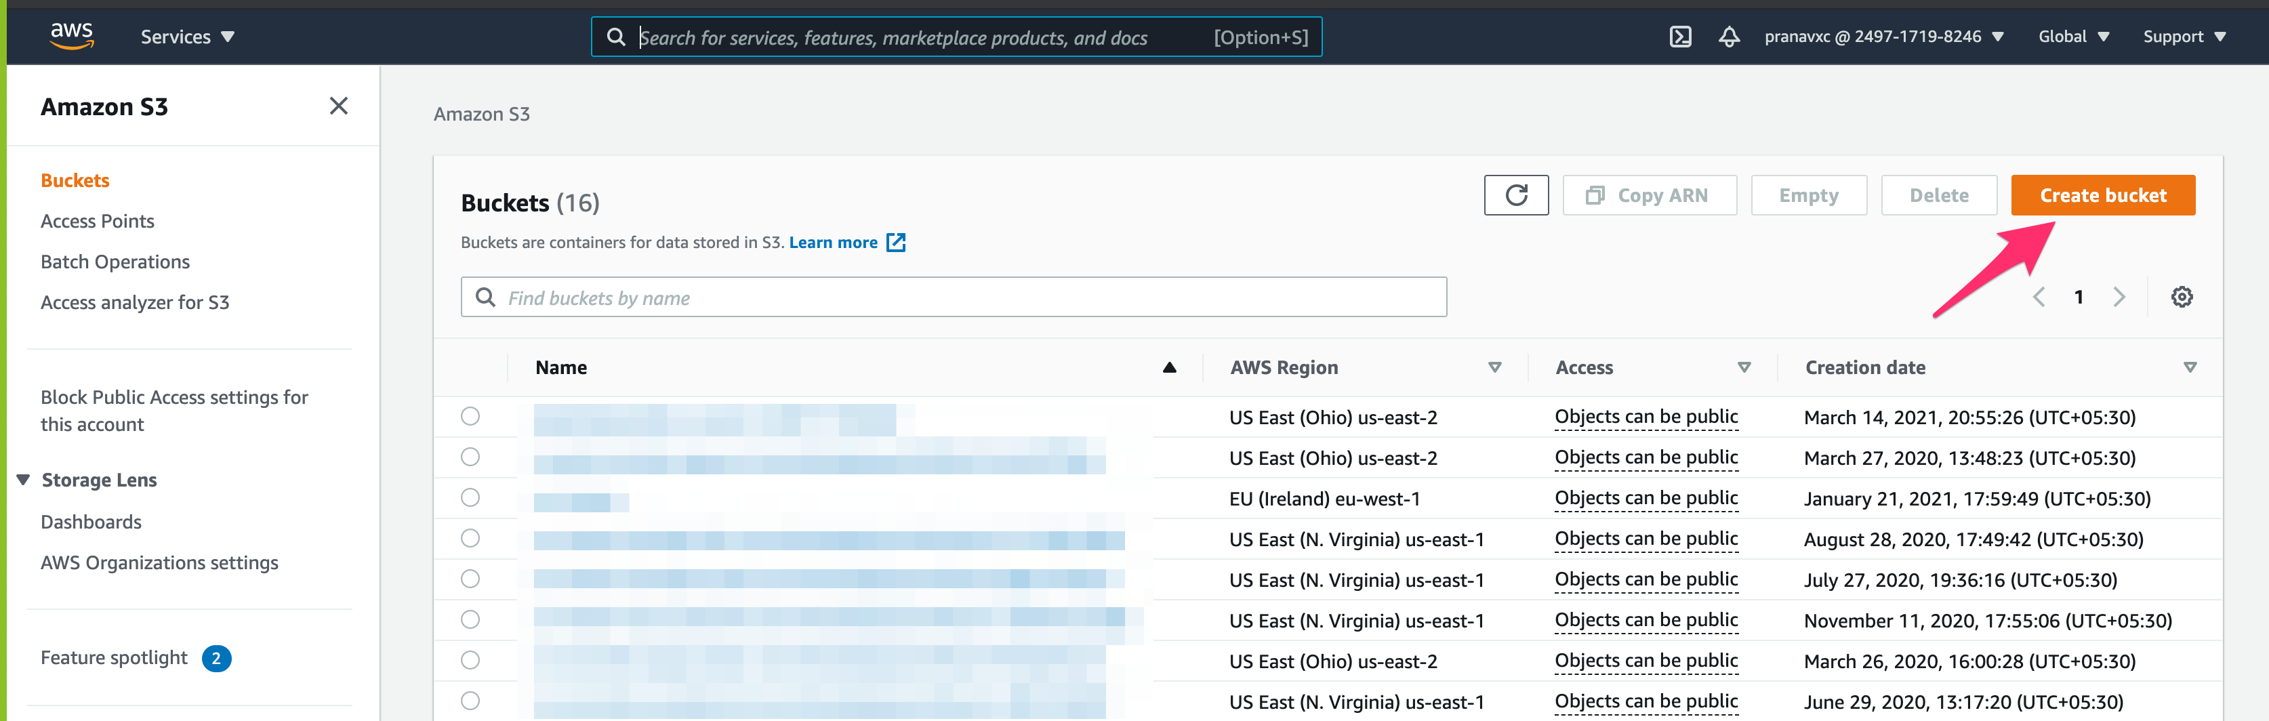Select bucket created March 27, 2020

point(470,456)
